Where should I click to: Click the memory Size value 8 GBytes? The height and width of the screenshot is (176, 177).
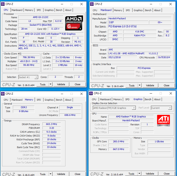pos(24,111)
